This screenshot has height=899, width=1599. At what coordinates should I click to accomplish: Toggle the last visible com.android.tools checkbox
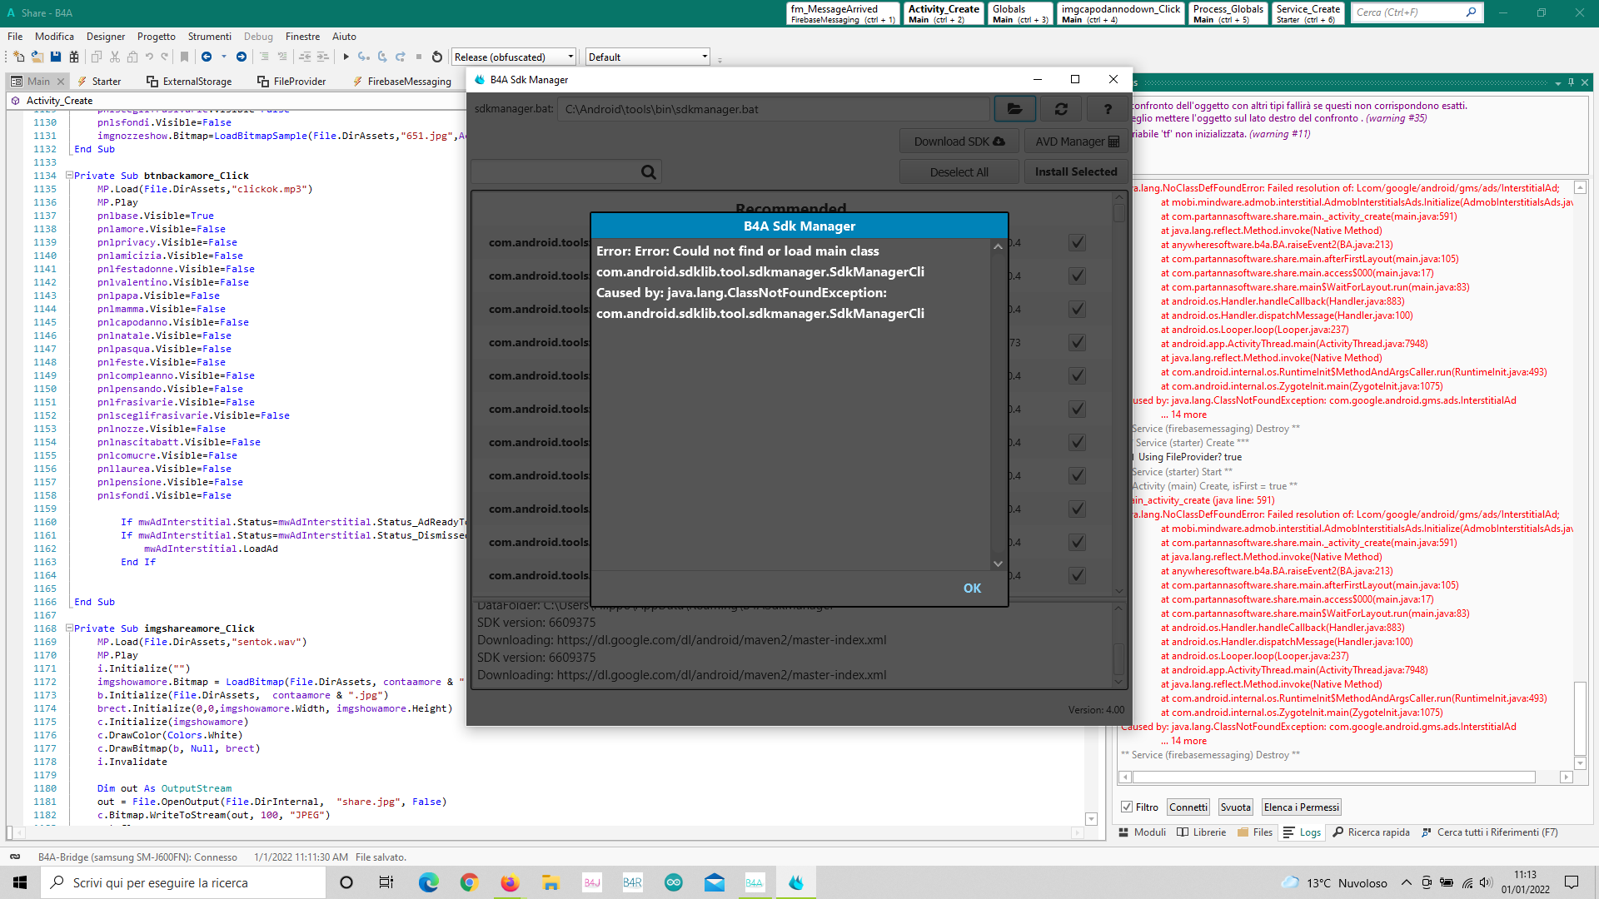click(x=1077, y=575)
